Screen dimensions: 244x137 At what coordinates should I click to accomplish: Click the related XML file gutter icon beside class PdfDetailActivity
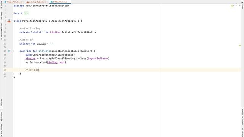point(9,21)
